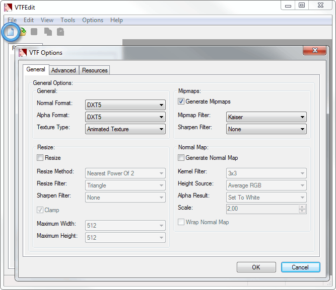Screen dimensions: 336x290
Task: Open the Mipmaps Sharpen Filter dropdown
Action: tap(266, 129)
